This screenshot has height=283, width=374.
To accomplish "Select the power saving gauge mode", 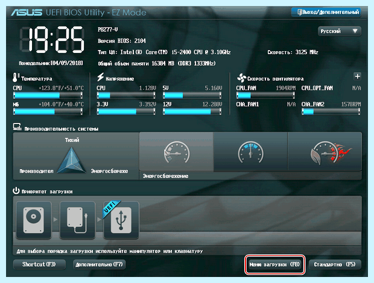I will pos(176,152).
